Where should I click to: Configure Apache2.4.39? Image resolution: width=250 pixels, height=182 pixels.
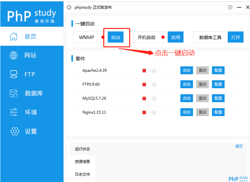pos(218,70)
